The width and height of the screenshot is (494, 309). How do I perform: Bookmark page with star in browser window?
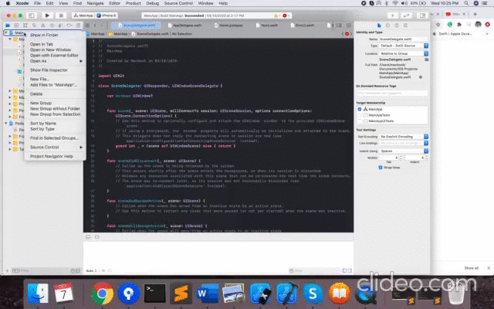[x=438, y=25]
